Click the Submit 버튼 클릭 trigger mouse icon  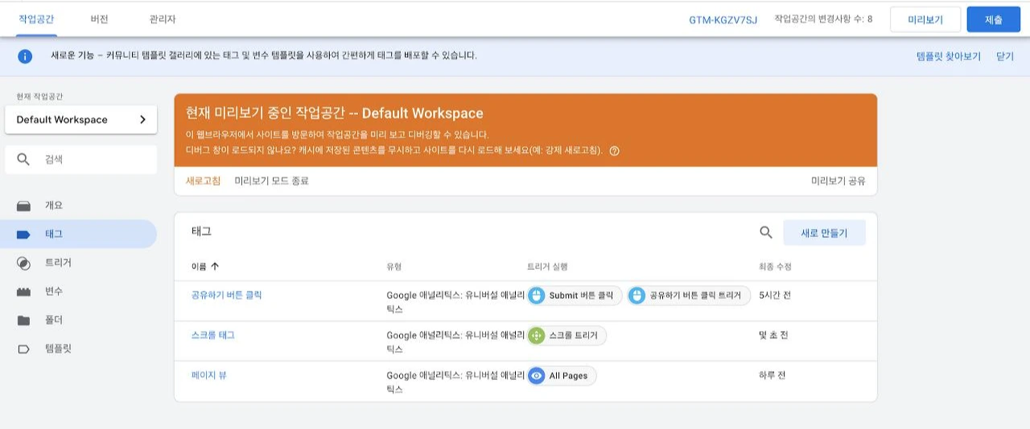point(538,296)
